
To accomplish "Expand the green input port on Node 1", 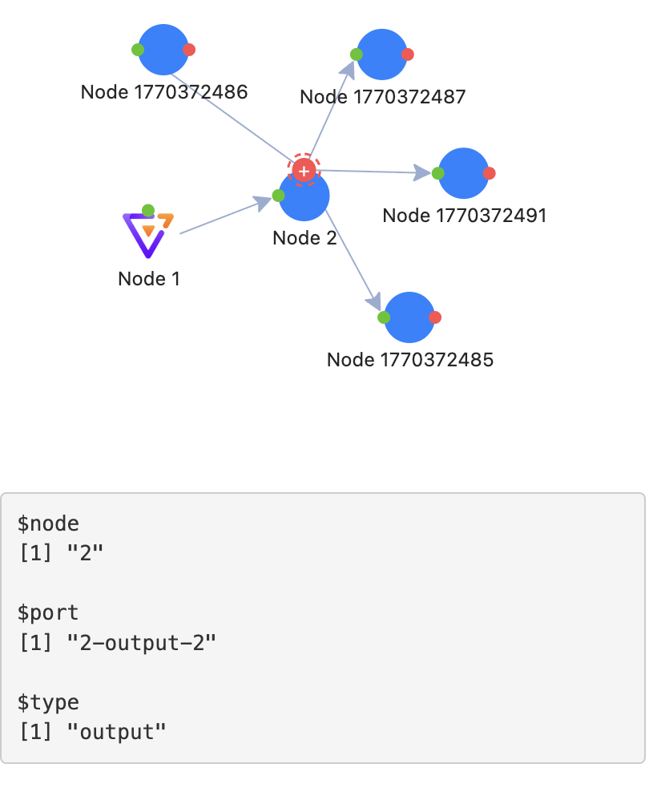I will click(147, 211).
